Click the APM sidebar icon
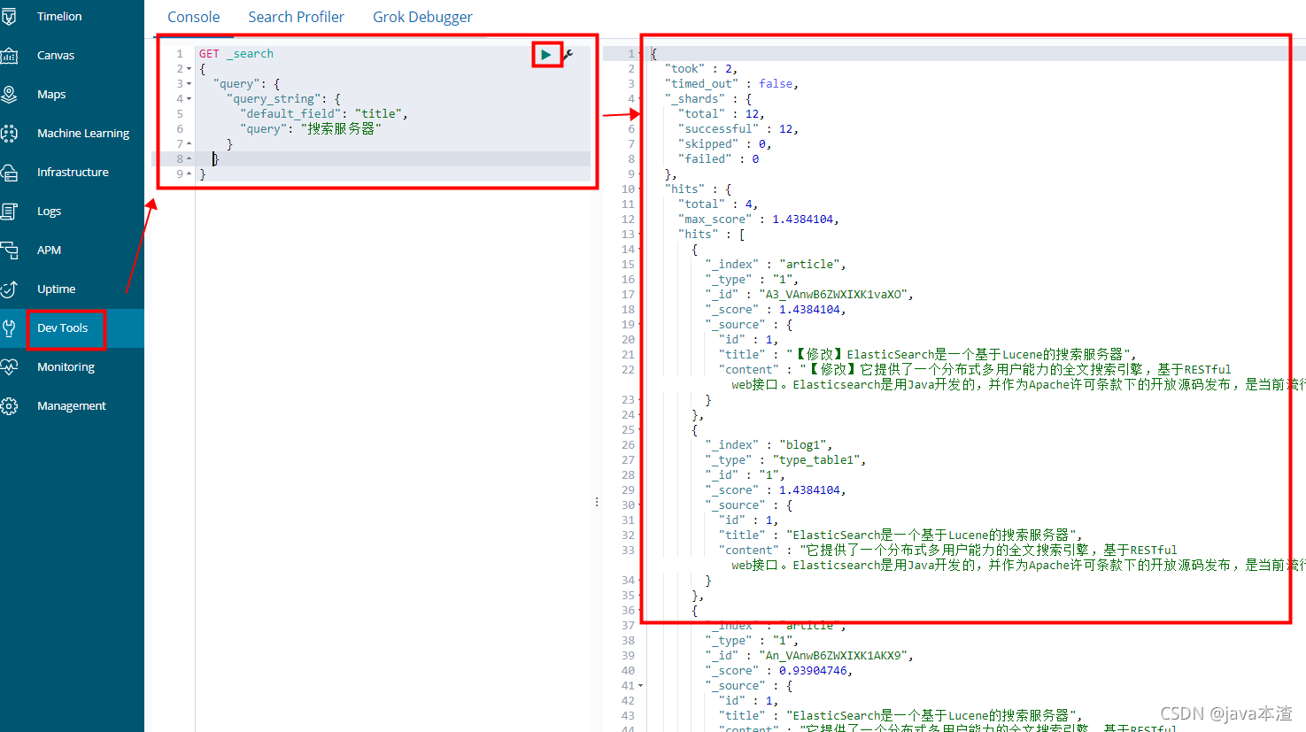Image resolution: width=1306 pixels, height=732 pixels. tap(9, 250)
